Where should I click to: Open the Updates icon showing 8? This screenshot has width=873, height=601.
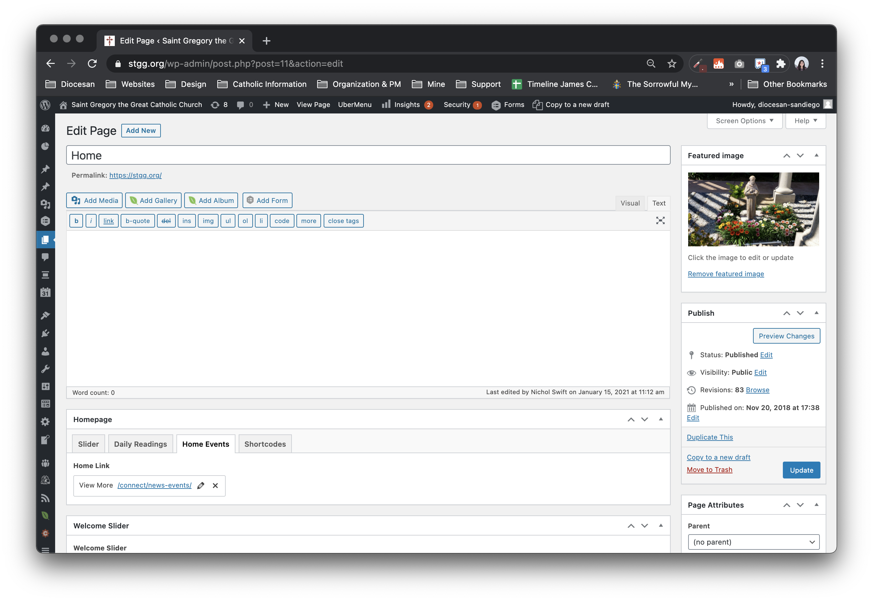click(219, 105)
